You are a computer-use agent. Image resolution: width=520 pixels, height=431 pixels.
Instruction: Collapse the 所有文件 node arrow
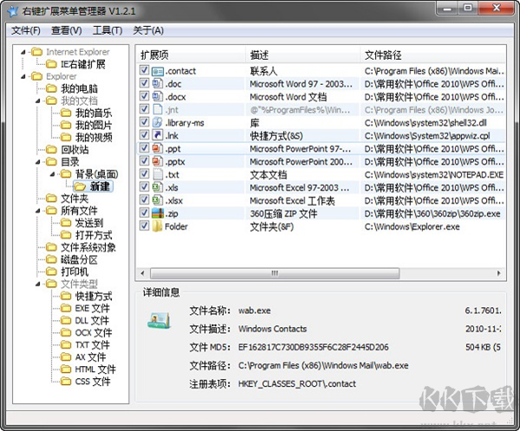(x=37, y=210)
